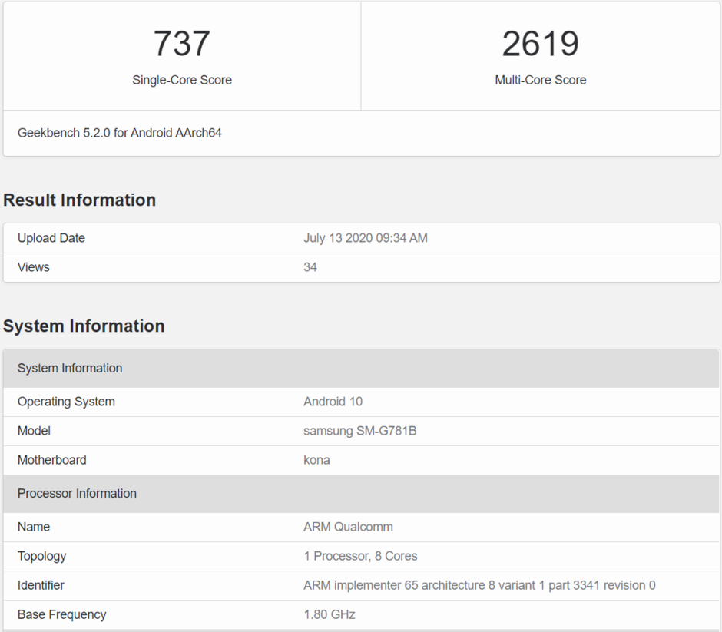
Task: Select the Base Frequency value 1.80 GHz
Action: tap(326, 614)
